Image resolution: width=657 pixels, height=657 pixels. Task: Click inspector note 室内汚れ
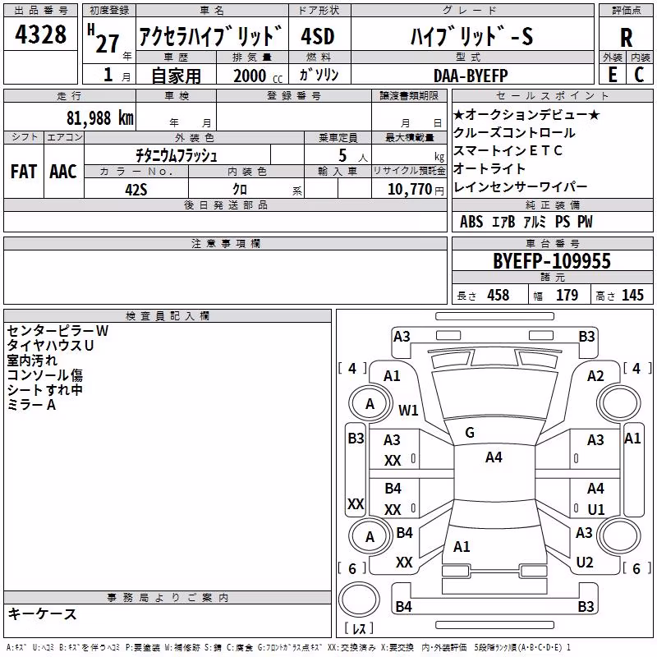coord(32,361)
